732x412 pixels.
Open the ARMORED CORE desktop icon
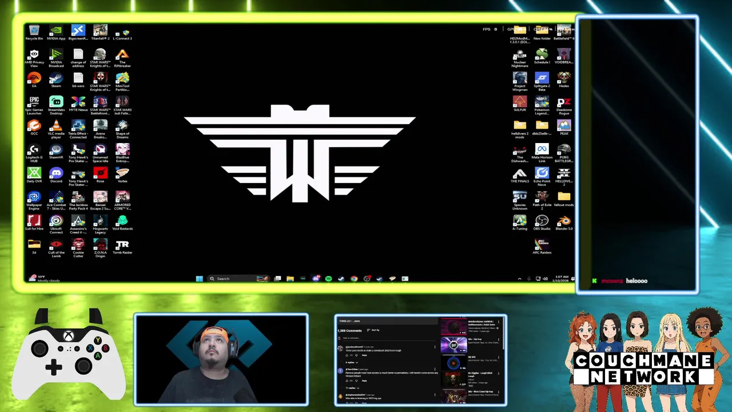click(x=122, y=200)
